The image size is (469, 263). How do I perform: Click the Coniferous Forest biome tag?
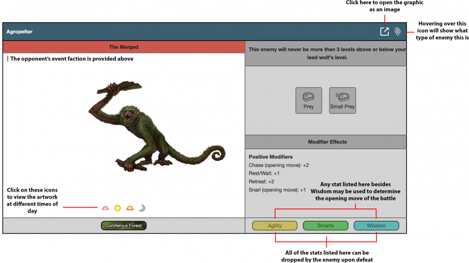[x=124, y=226]
